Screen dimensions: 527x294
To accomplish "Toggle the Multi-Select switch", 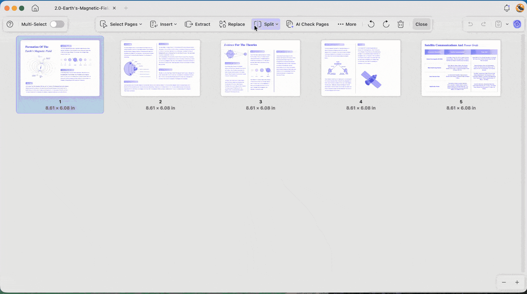I will (57, 24).
